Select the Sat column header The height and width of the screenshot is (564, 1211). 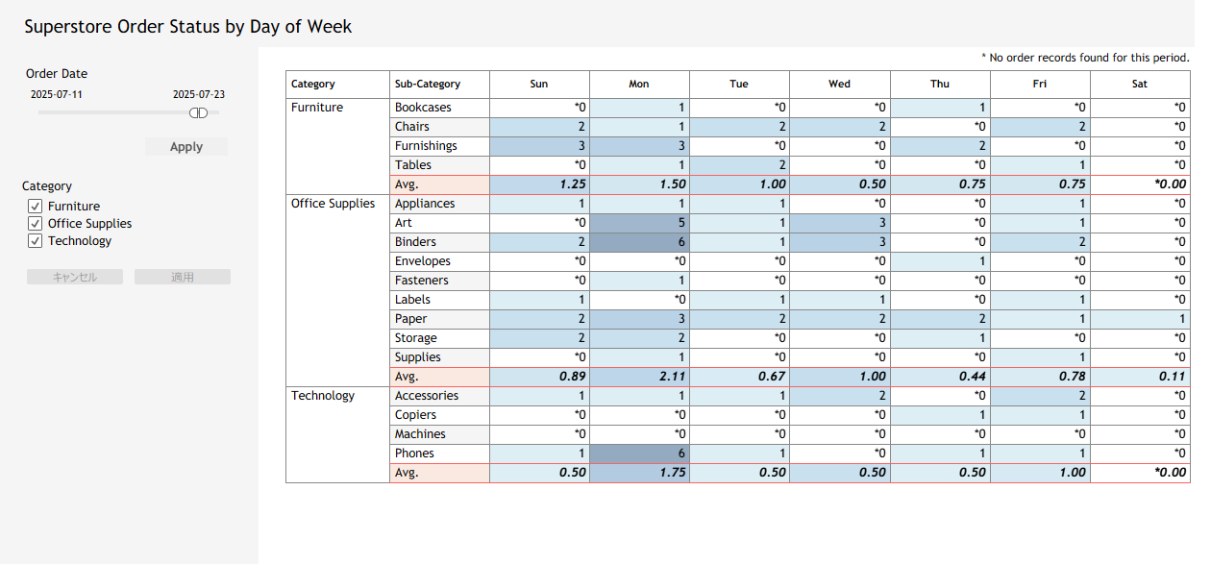point(1139,85)
